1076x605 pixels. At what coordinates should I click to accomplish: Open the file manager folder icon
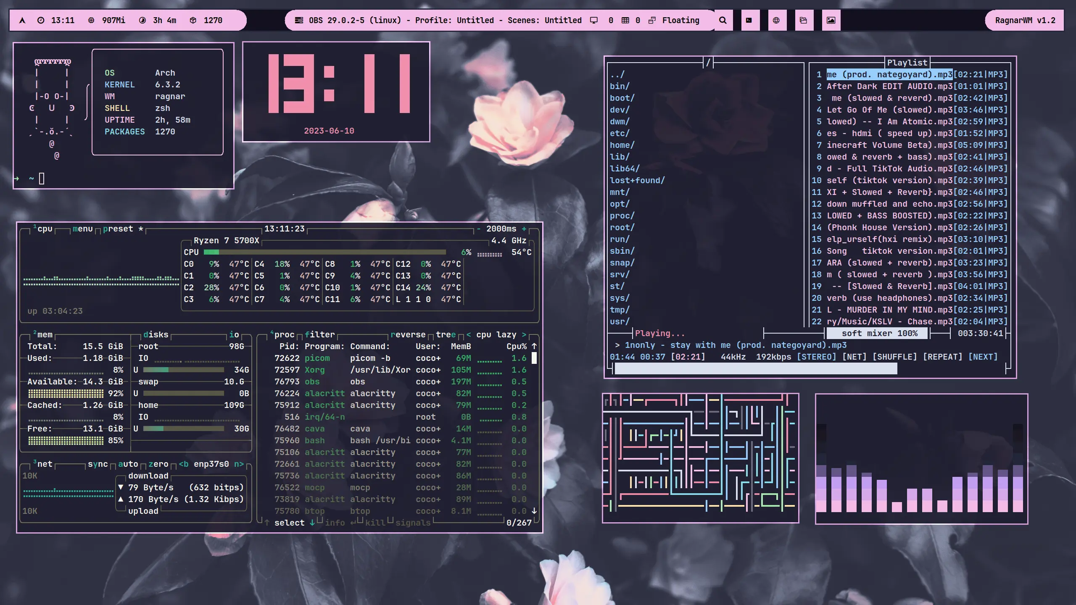(x=803, y=20)
